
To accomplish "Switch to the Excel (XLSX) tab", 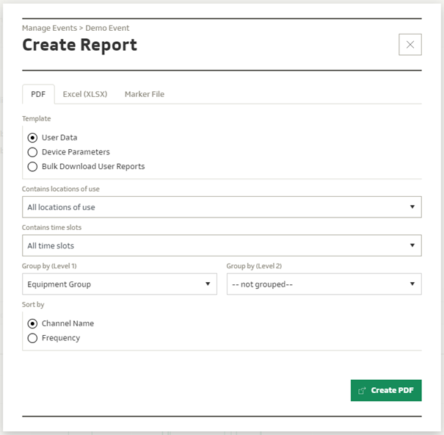I will (x=84, y=94).
